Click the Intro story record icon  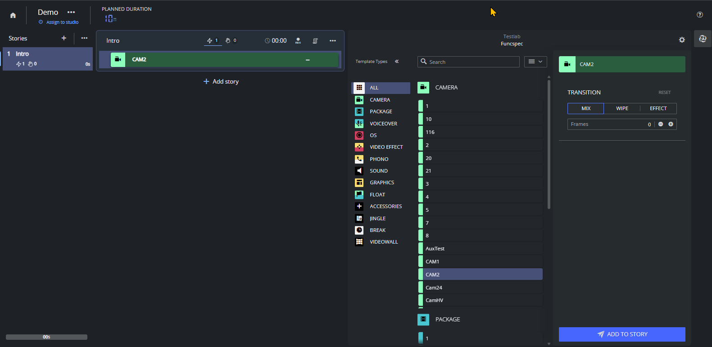point(298,40)
